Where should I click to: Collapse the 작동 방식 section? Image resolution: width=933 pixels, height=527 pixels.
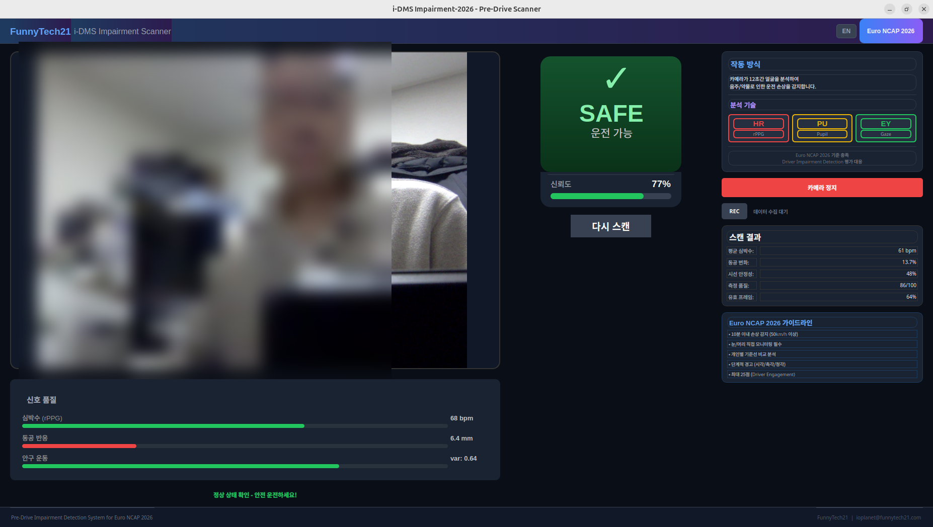[x=821, y=64]
